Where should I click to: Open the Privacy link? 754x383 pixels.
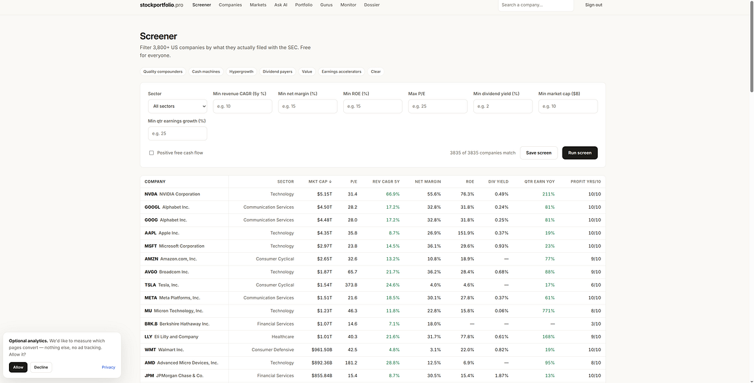click(x=108, y=367)
